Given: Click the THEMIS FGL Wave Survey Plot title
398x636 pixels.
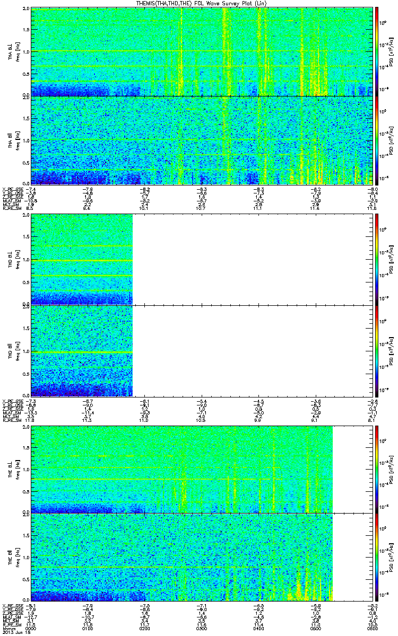Looking at the screenshot, I should pos(201,3).
